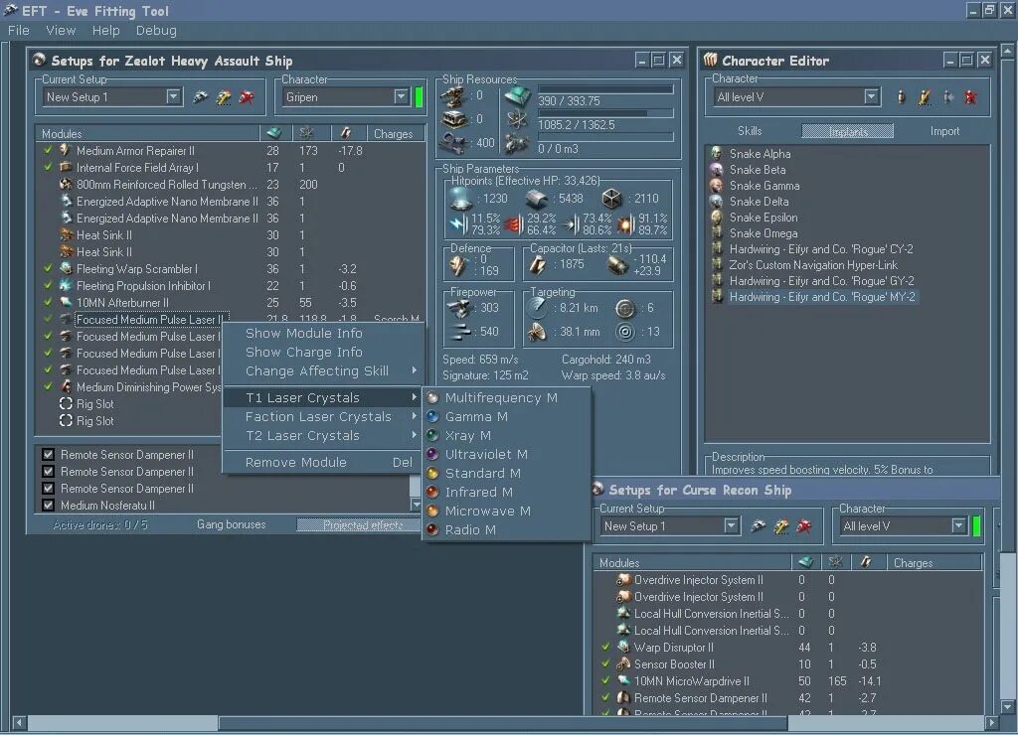Image resolution: width=1018 pixels, height=735 pixels.
Task: Choose Show Module Info from context menu
Action: 323,334
